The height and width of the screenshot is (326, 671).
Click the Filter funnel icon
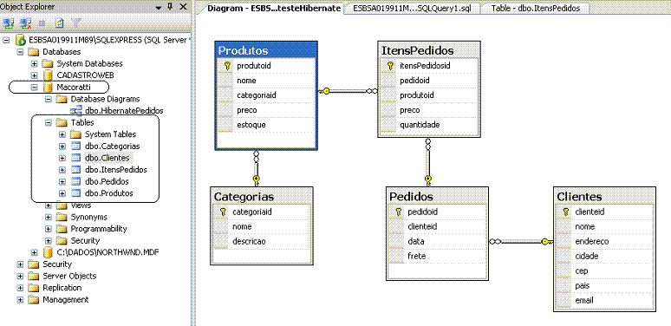pos(75,23)
